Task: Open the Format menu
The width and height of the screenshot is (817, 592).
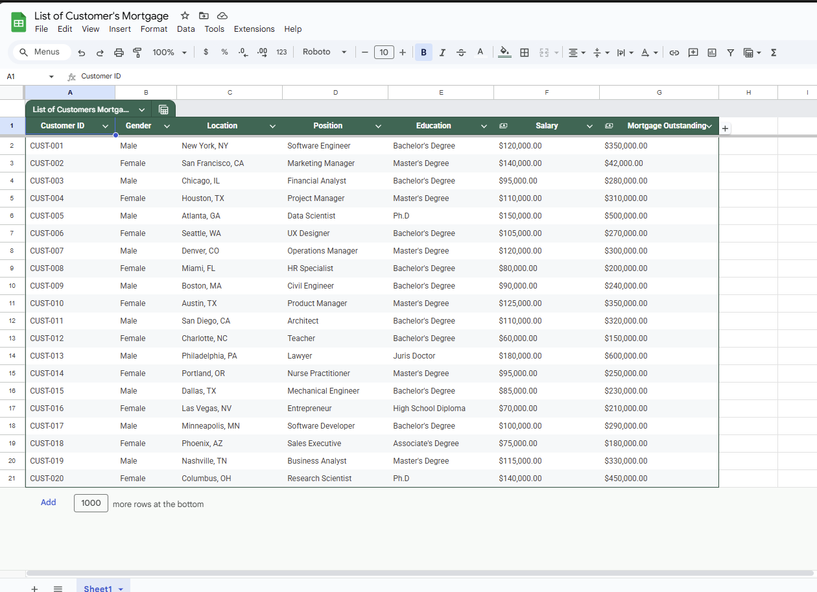Action: tap(154, 29)
